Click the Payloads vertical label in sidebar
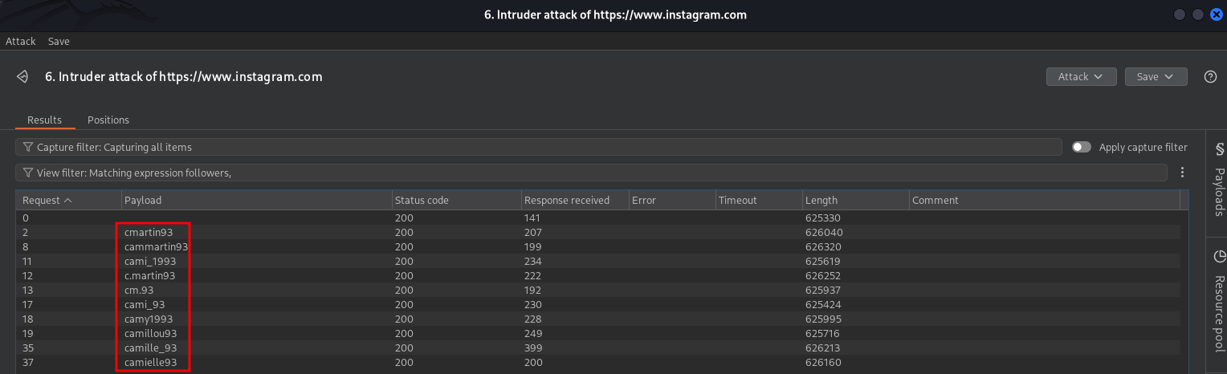1227x374 pixels. click(x=1219, y=192)
